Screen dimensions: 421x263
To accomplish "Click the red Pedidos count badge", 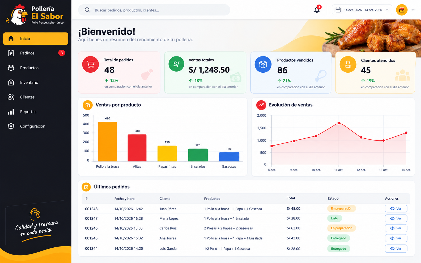I will (x=62, y=53).
